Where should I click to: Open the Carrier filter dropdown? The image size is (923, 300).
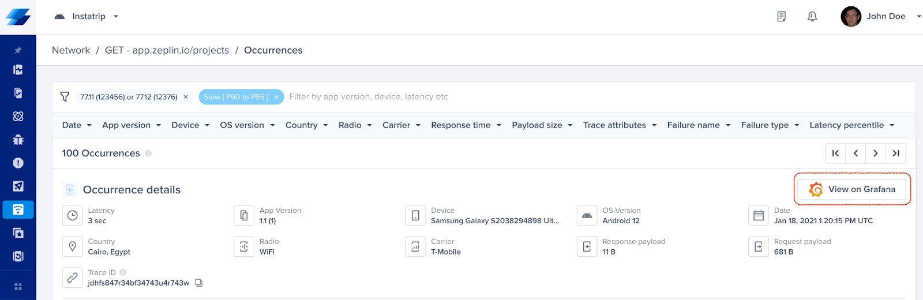tap(402, 125)
